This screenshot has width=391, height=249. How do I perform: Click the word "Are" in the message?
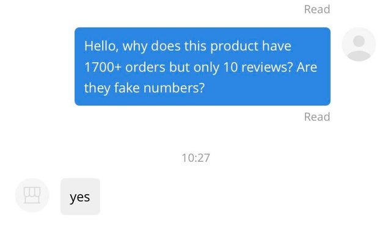(x=307, y=67)
